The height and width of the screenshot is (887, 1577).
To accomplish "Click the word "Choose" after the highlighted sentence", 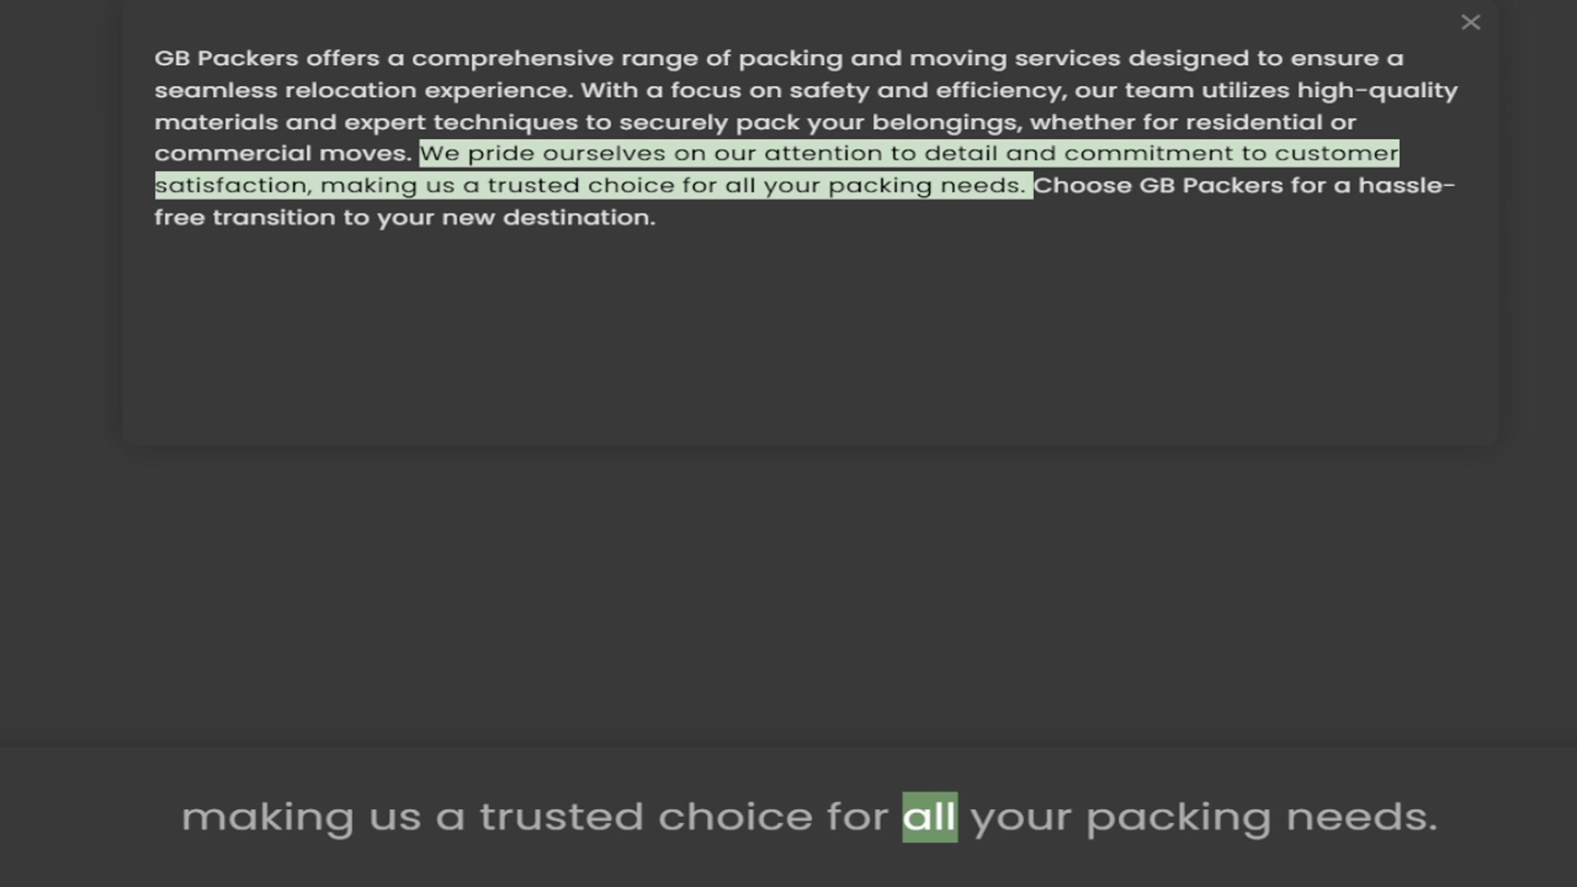I will 1082,186.
